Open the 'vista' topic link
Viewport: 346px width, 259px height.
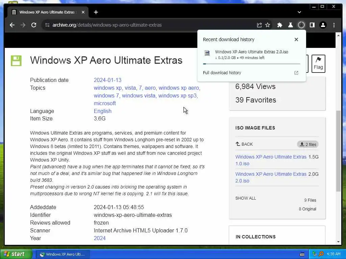tap(130, 88)
